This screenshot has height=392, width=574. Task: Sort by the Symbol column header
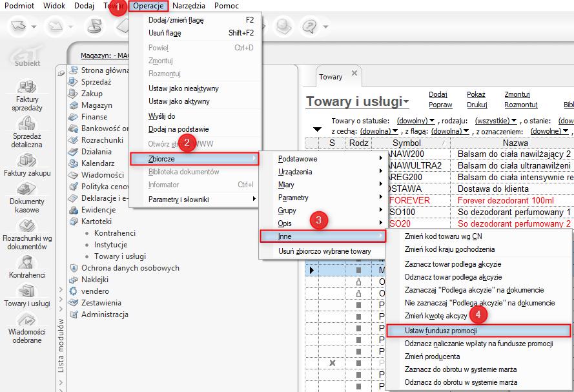(x=406, y=143)
